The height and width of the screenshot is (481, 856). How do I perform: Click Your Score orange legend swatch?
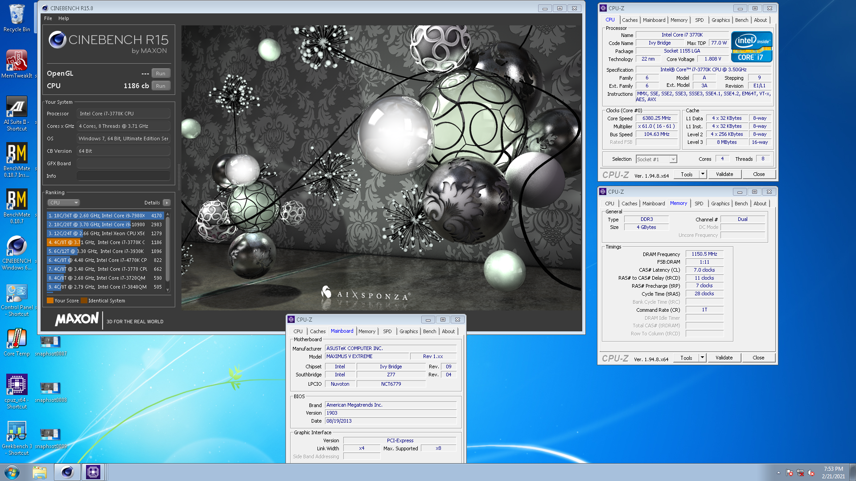pyautogui.click(x=50, y=301)
